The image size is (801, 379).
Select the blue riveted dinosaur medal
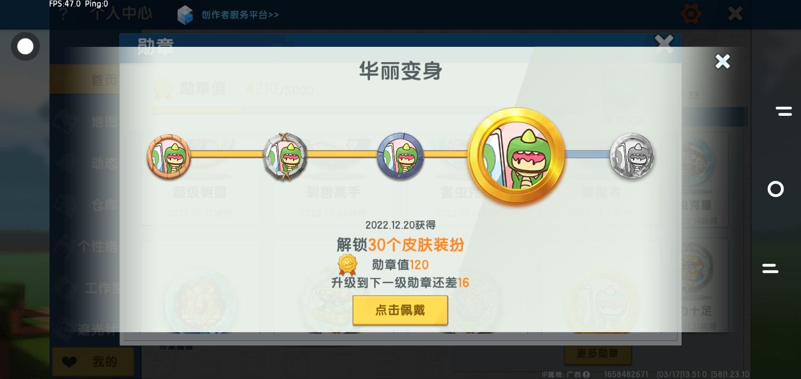[x=400, y=156]
